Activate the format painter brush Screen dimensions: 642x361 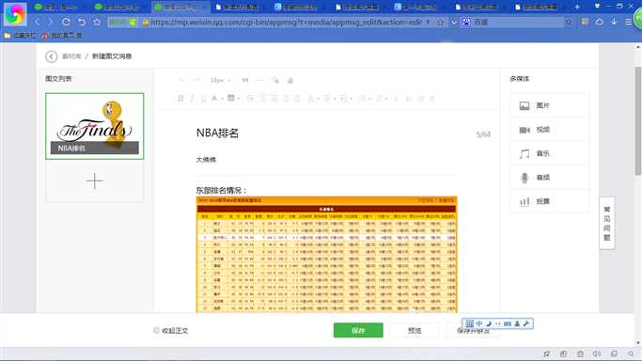click(x=275, y=80)
